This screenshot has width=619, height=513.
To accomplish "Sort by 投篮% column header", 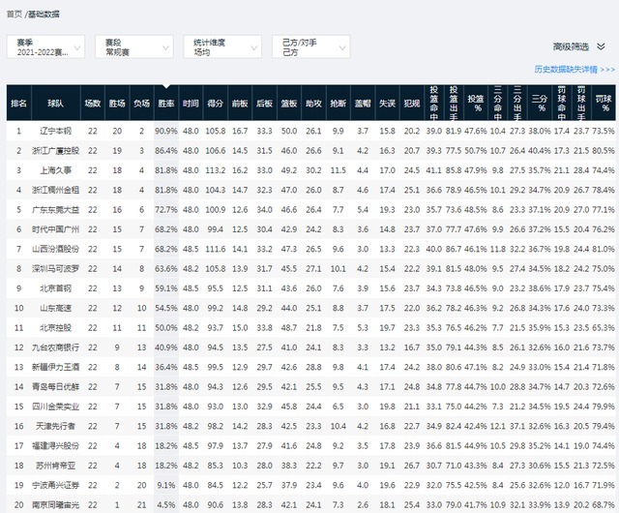I will click(x=476, y=104).
